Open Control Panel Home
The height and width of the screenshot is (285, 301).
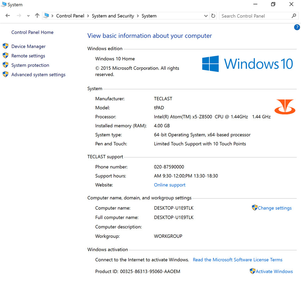(32, 32)
